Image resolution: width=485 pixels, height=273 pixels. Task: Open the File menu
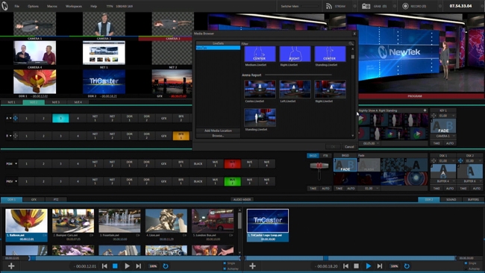(x=16, y=6)
